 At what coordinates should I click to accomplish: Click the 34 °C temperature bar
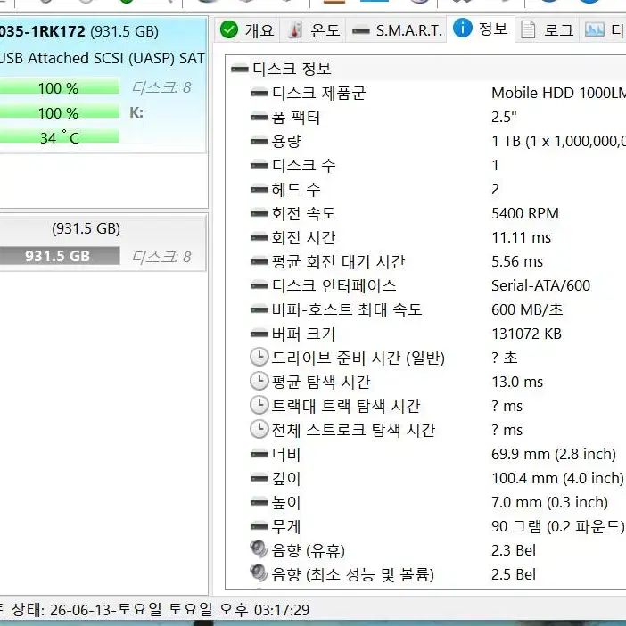pyautogui.click(x=59, y=137)
